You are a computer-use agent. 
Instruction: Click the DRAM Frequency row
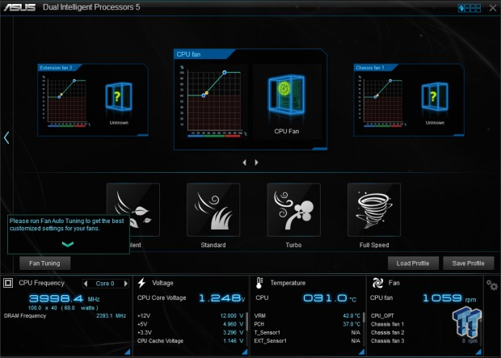click(65, 316)
